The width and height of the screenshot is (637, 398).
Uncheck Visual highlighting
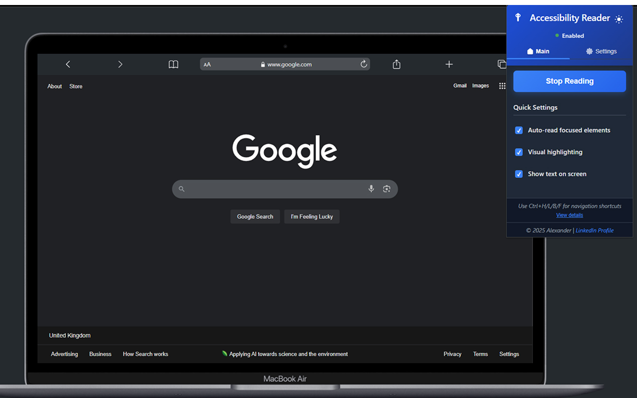point(519,152)
